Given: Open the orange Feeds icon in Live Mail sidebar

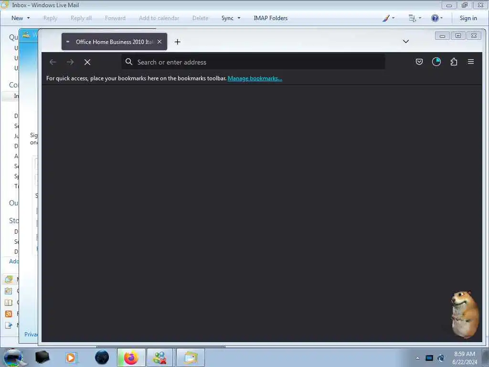Looking at the screenshot, I should click(9, 313).
